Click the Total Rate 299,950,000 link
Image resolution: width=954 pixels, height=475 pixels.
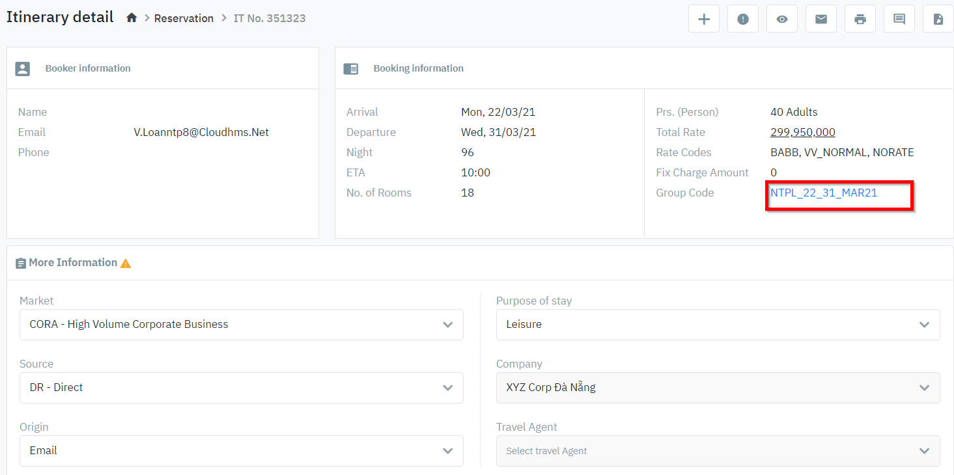[802, 132]
